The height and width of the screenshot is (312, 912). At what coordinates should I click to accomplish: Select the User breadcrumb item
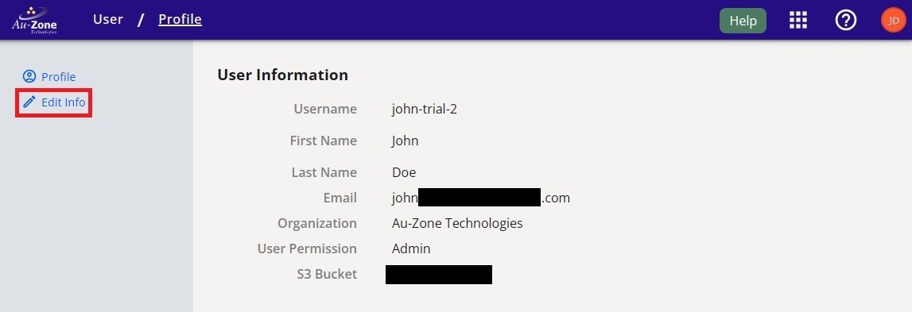point(108,19)
